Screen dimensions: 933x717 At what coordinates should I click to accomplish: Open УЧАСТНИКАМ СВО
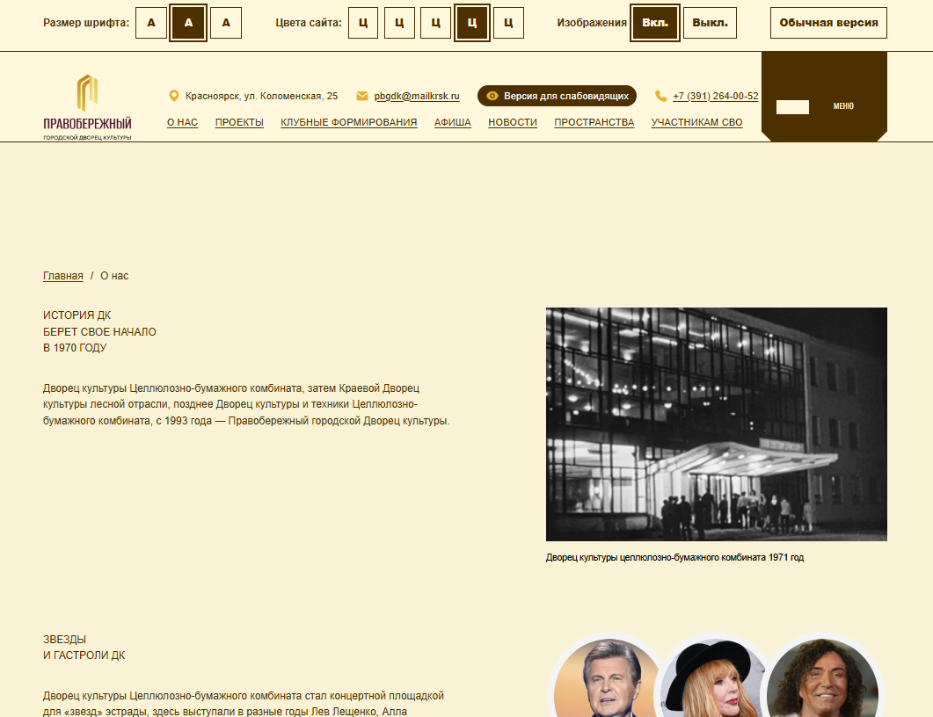click(696, 122)
